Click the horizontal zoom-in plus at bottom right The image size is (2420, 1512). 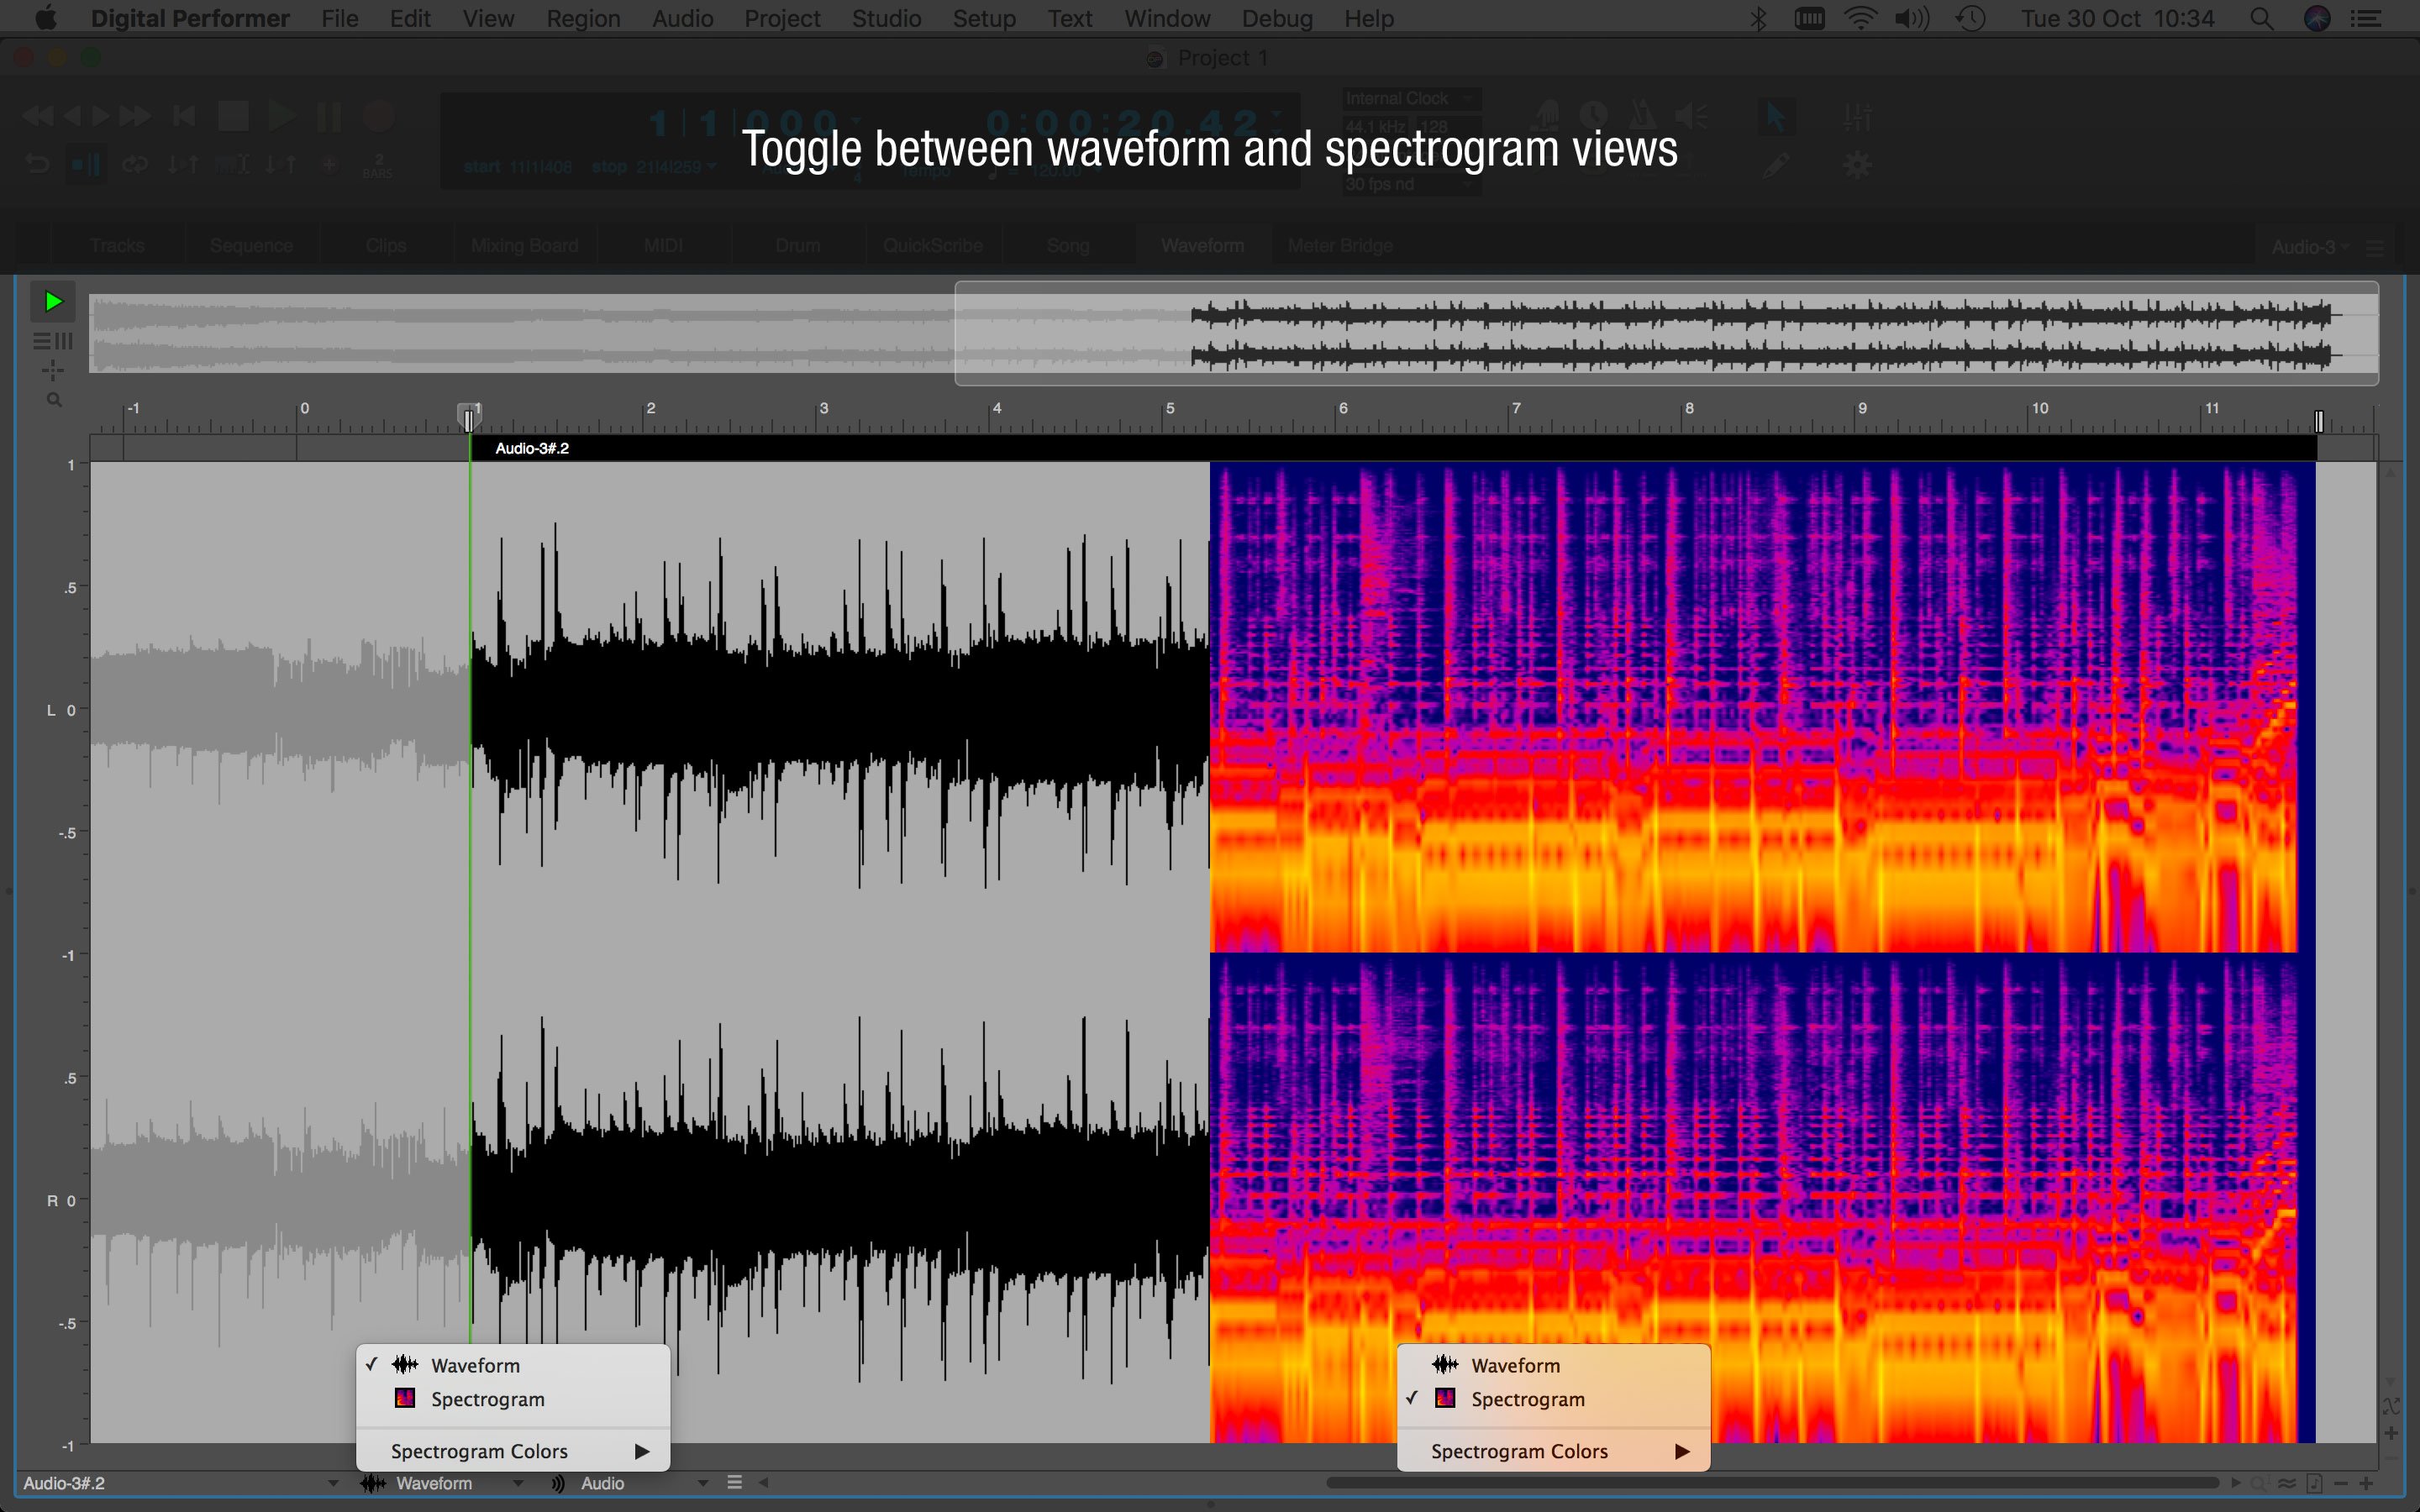[2366, 1483]
